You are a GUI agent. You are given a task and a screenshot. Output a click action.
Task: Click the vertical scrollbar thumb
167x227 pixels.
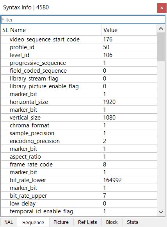tap(161, 47)
